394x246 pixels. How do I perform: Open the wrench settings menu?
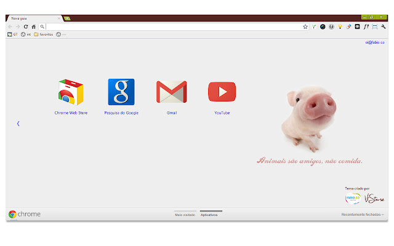tap(384, 26)
